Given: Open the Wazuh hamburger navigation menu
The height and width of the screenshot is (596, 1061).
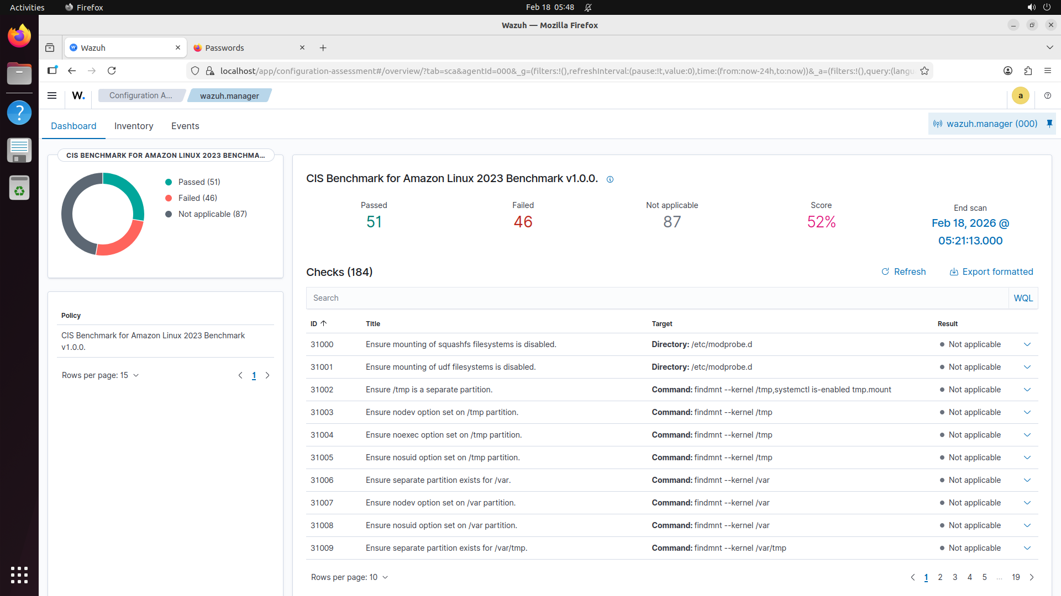Looking at the screenshot, I should tap(52, 95).
